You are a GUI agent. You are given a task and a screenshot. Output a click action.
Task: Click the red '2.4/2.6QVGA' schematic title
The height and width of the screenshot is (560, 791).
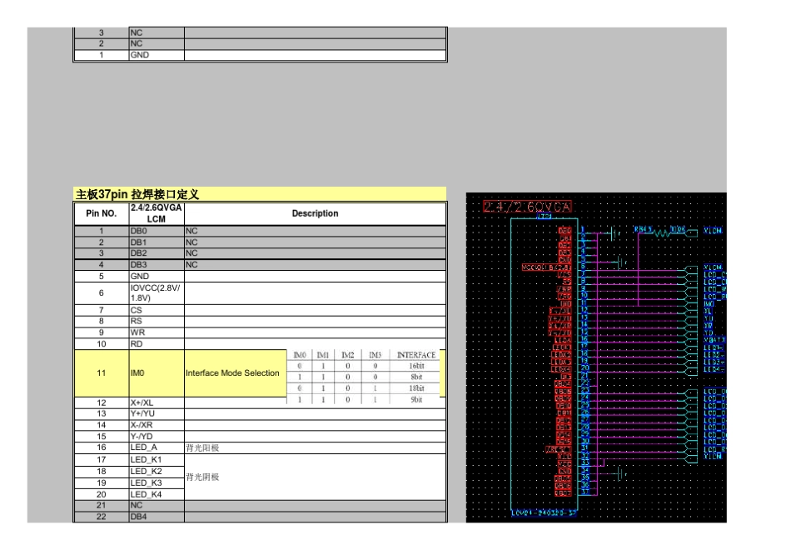click(x=527, y=207)
